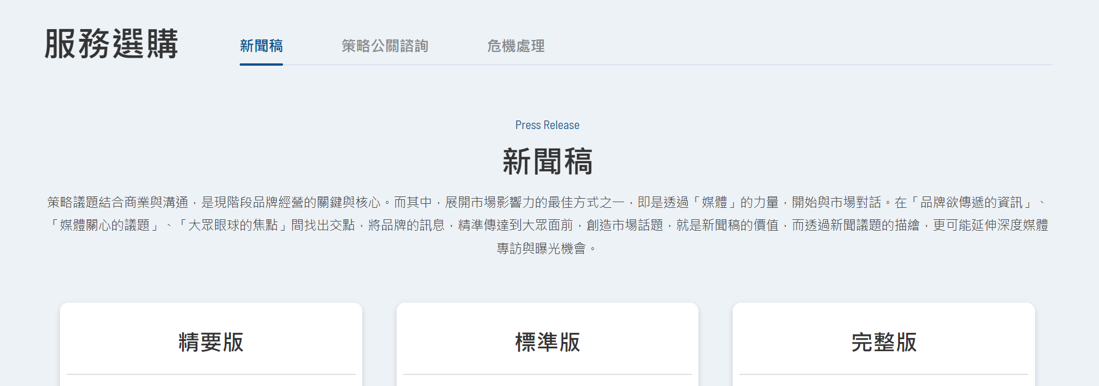The image size is (1099, 386).
Task: Click the divider line under 精要版
Action: (211, 375)
